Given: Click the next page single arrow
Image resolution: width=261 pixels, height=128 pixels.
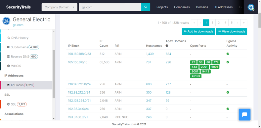Looking at the screenshot, I should (x=238, y=22).
